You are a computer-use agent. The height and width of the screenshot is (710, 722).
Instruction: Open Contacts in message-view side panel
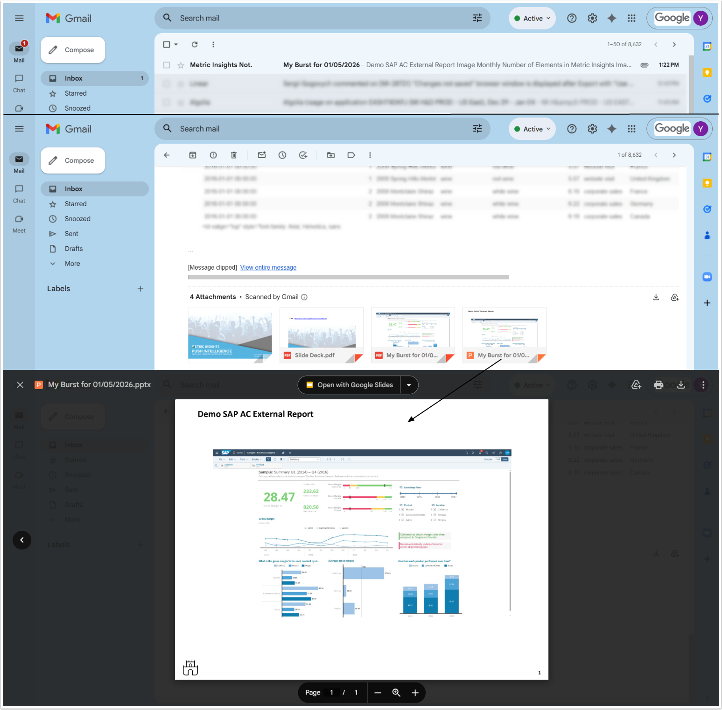tap(707, 236)
